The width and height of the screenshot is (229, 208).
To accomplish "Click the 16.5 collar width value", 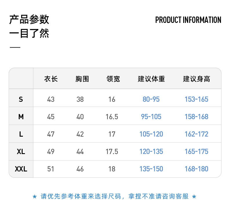I will (x=112, y=117).
